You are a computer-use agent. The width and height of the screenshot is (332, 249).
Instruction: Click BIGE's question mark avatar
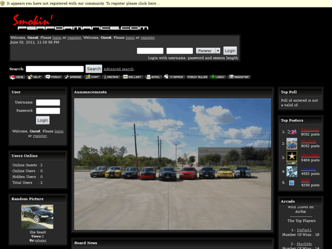[291, 183]
